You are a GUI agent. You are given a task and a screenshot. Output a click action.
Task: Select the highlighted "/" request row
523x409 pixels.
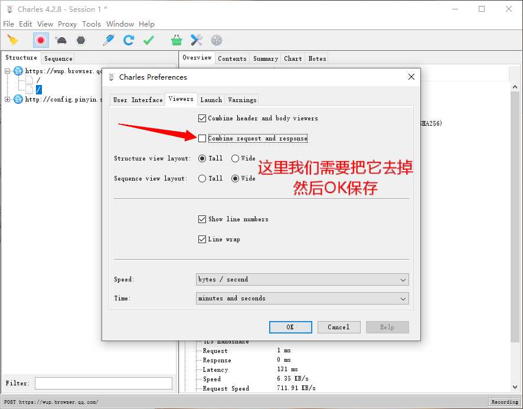tap(39, 89)
